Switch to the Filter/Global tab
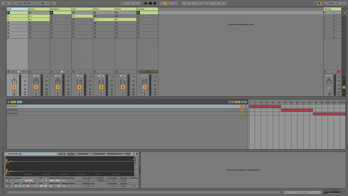 [x=98, y=154]
